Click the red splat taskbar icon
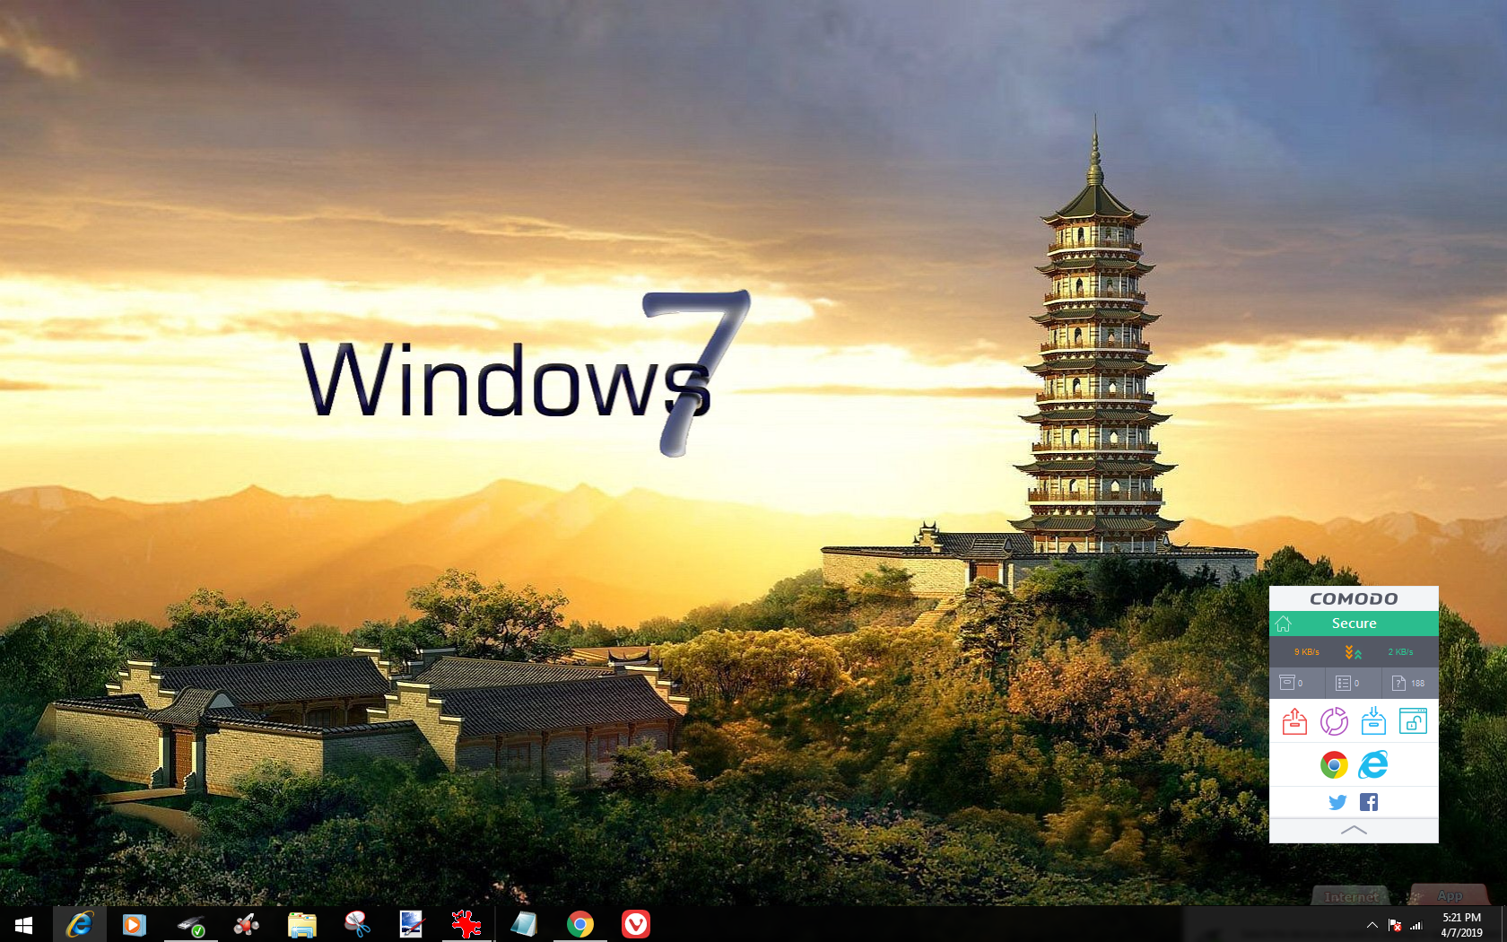The image size is (1507, 942). 467,924
